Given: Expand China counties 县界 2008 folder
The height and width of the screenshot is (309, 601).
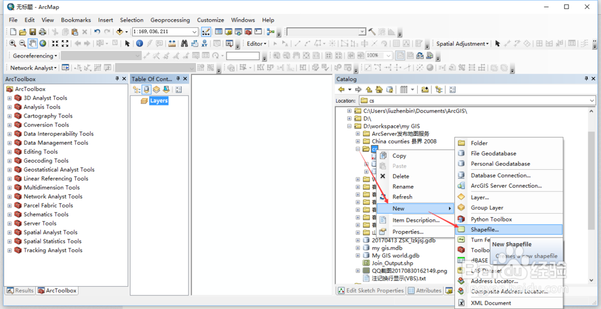Looking at the screenshot, I should tap(358, 141).
